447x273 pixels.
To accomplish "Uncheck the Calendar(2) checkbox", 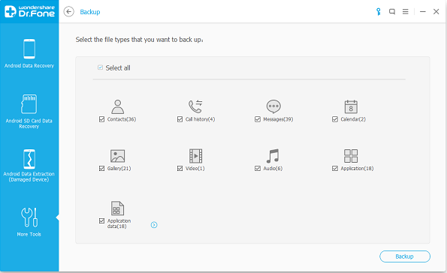I will click(x=335, y=119).
